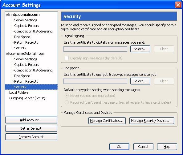Open Manage Certificates dialog
This screenshot has width=183, height=155.
[x=107, y=121]
